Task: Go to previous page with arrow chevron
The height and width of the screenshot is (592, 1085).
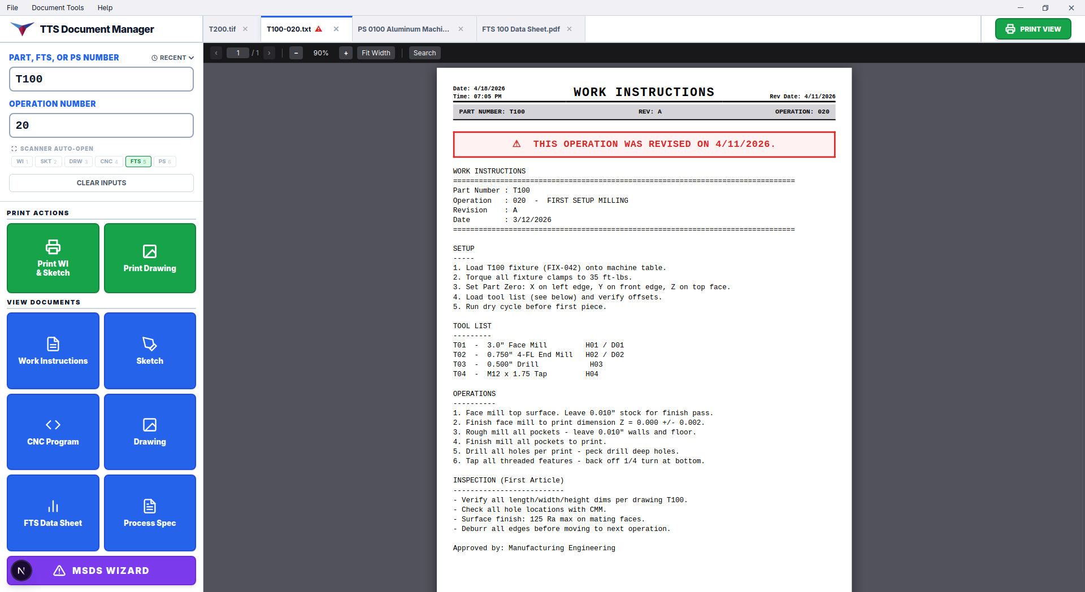Action: pos(216,53)
